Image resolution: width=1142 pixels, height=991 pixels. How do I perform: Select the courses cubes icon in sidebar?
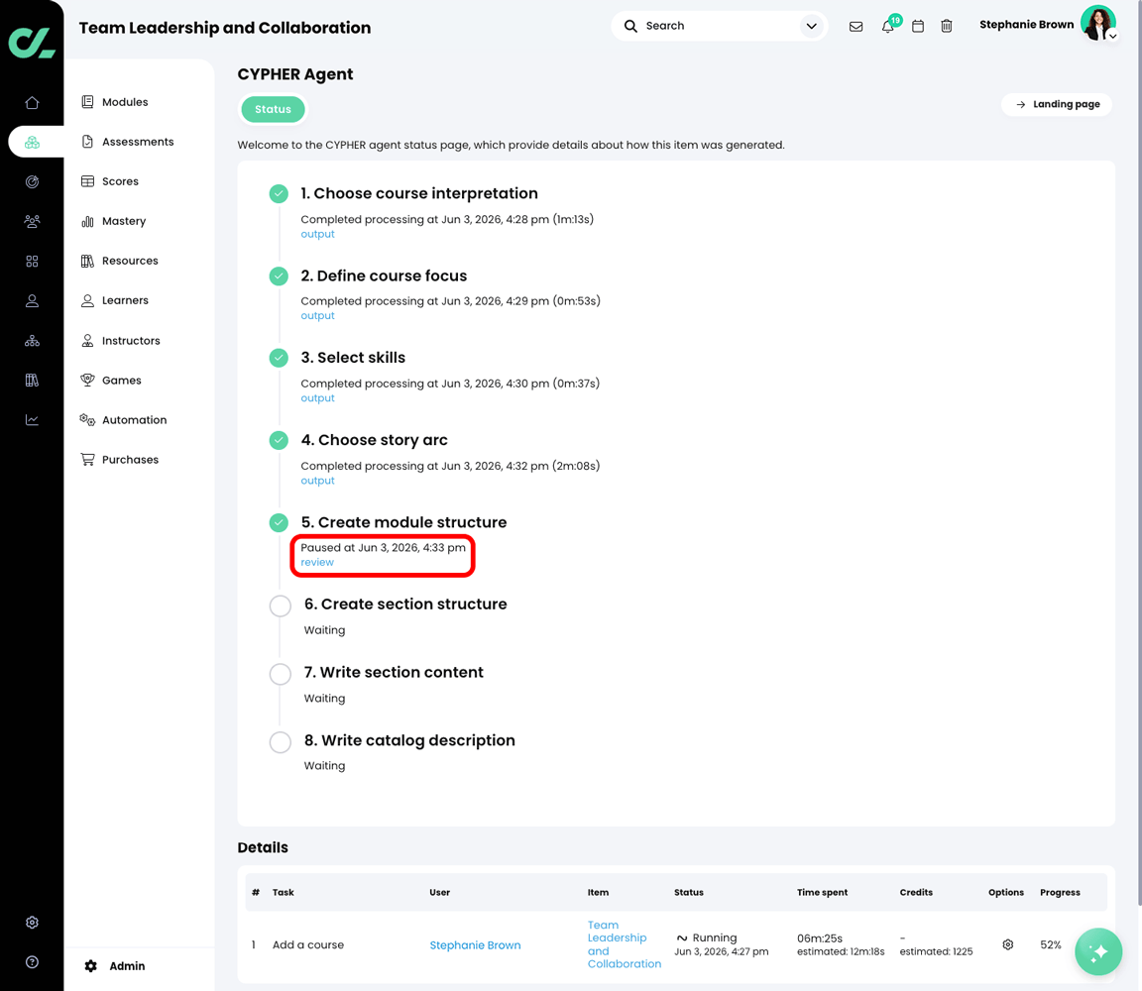coord(32,142)
